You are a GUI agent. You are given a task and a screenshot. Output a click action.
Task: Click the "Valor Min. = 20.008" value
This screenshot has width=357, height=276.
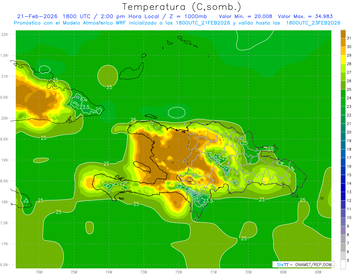(x=246, y=16)
